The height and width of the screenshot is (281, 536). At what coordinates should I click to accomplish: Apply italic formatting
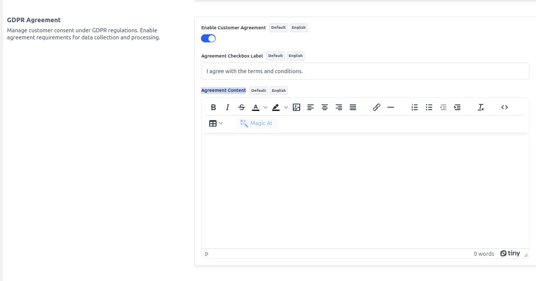pos(227,107)
